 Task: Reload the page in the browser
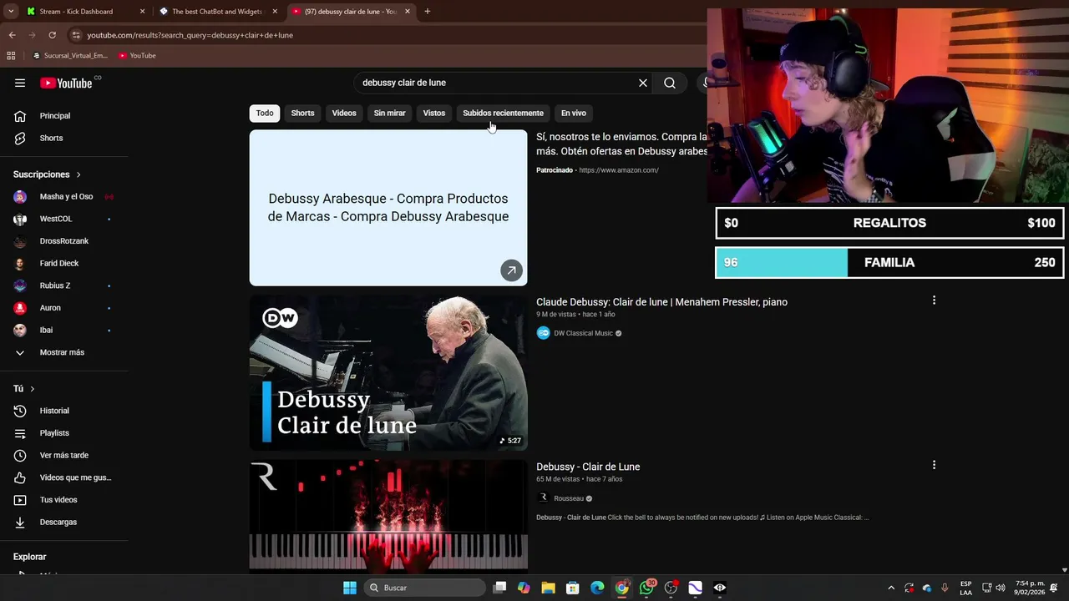pyautogui.click(x=52, y=35)
